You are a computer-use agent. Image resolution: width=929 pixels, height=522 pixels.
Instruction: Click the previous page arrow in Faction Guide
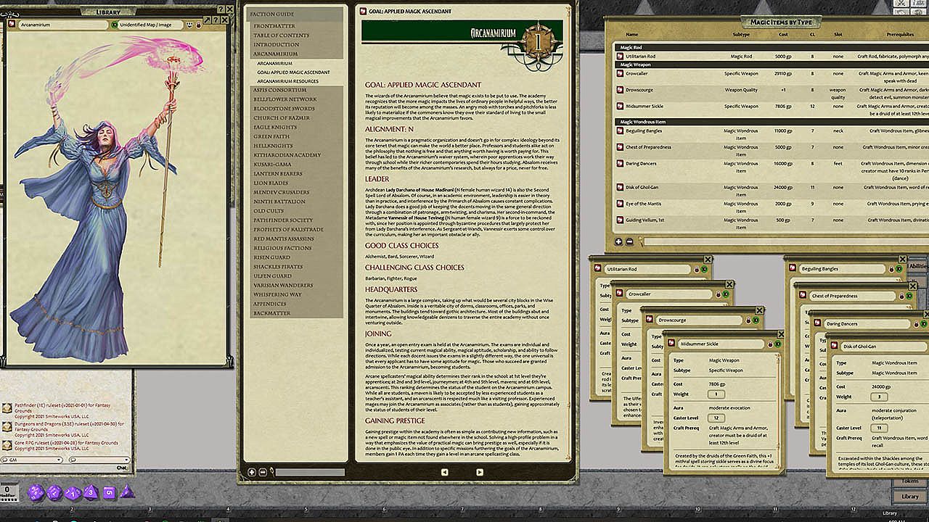pyautogui.click(x=445, y=472)
